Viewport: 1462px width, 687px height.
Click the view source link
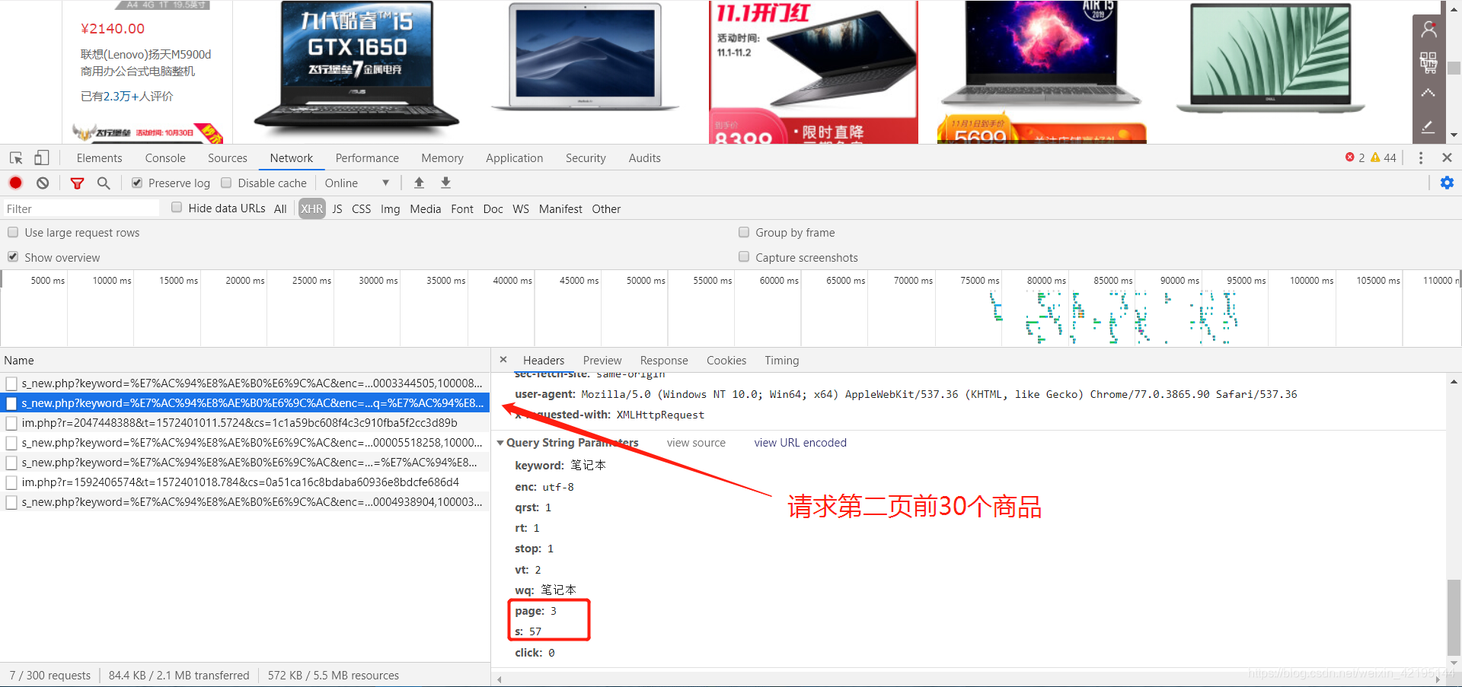pyautogui.click(x=696, y=443)
